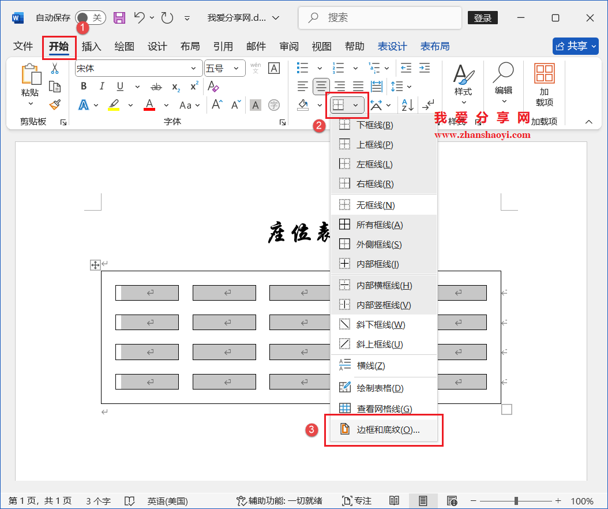Click the first gray table cell
Viewport: 608px width, 509px height.
tap(147, 293)
